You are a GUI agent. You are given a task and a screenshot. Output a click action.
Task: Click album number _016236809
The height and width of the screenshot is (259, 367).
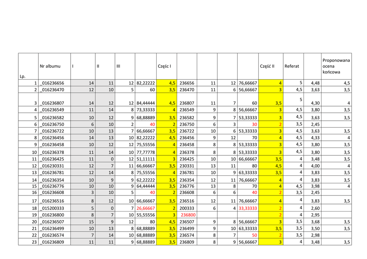(52, 242)
